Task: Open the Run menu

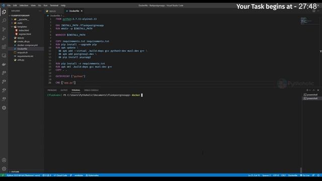Action: (46, 6)
